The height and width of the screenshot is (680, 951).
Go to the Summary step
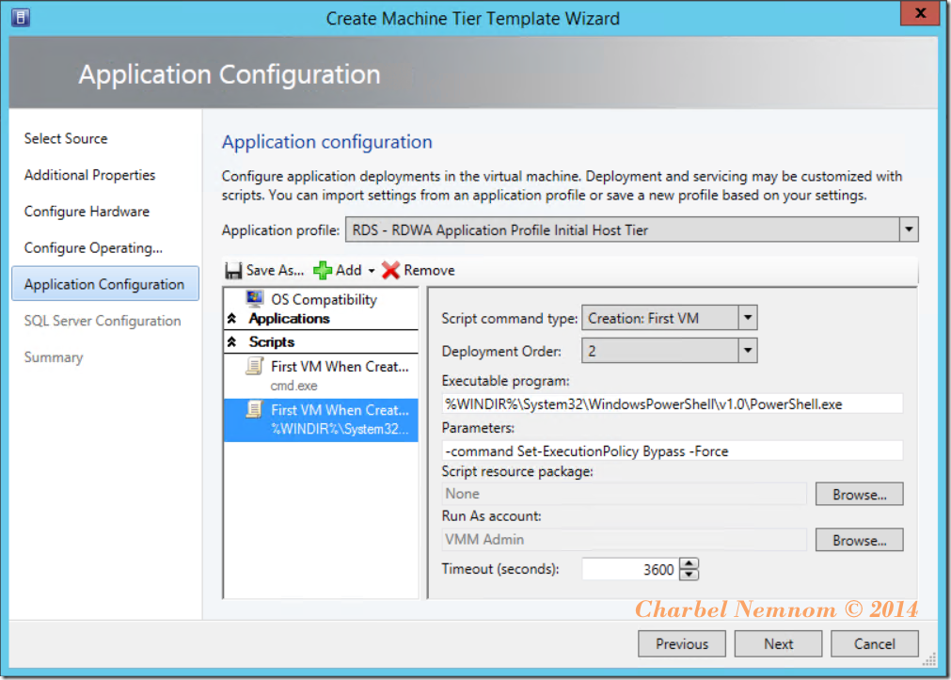54,356
